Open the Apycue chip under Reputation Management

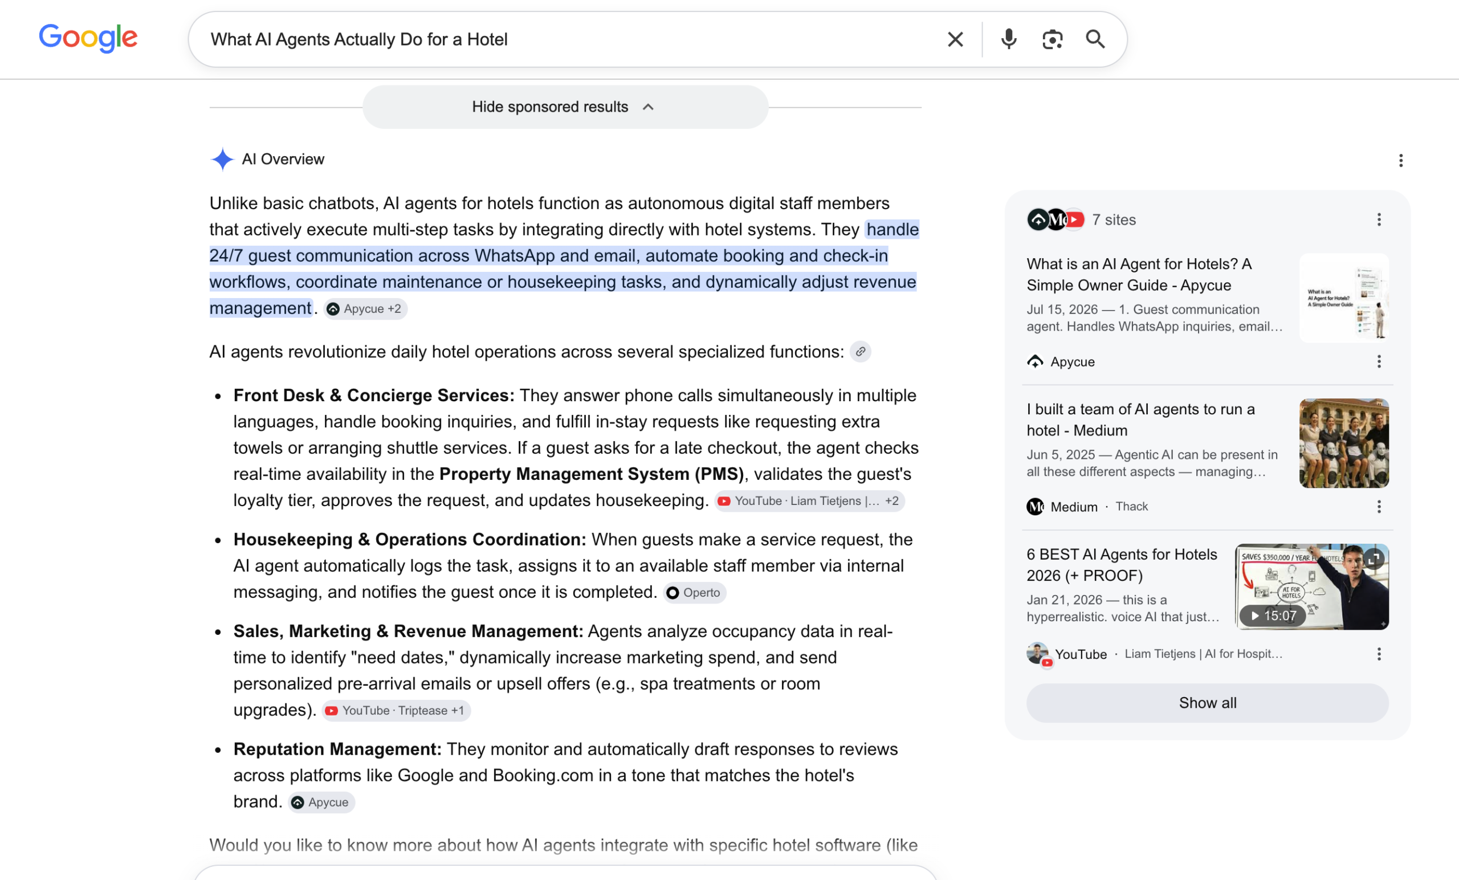[321, 802]
